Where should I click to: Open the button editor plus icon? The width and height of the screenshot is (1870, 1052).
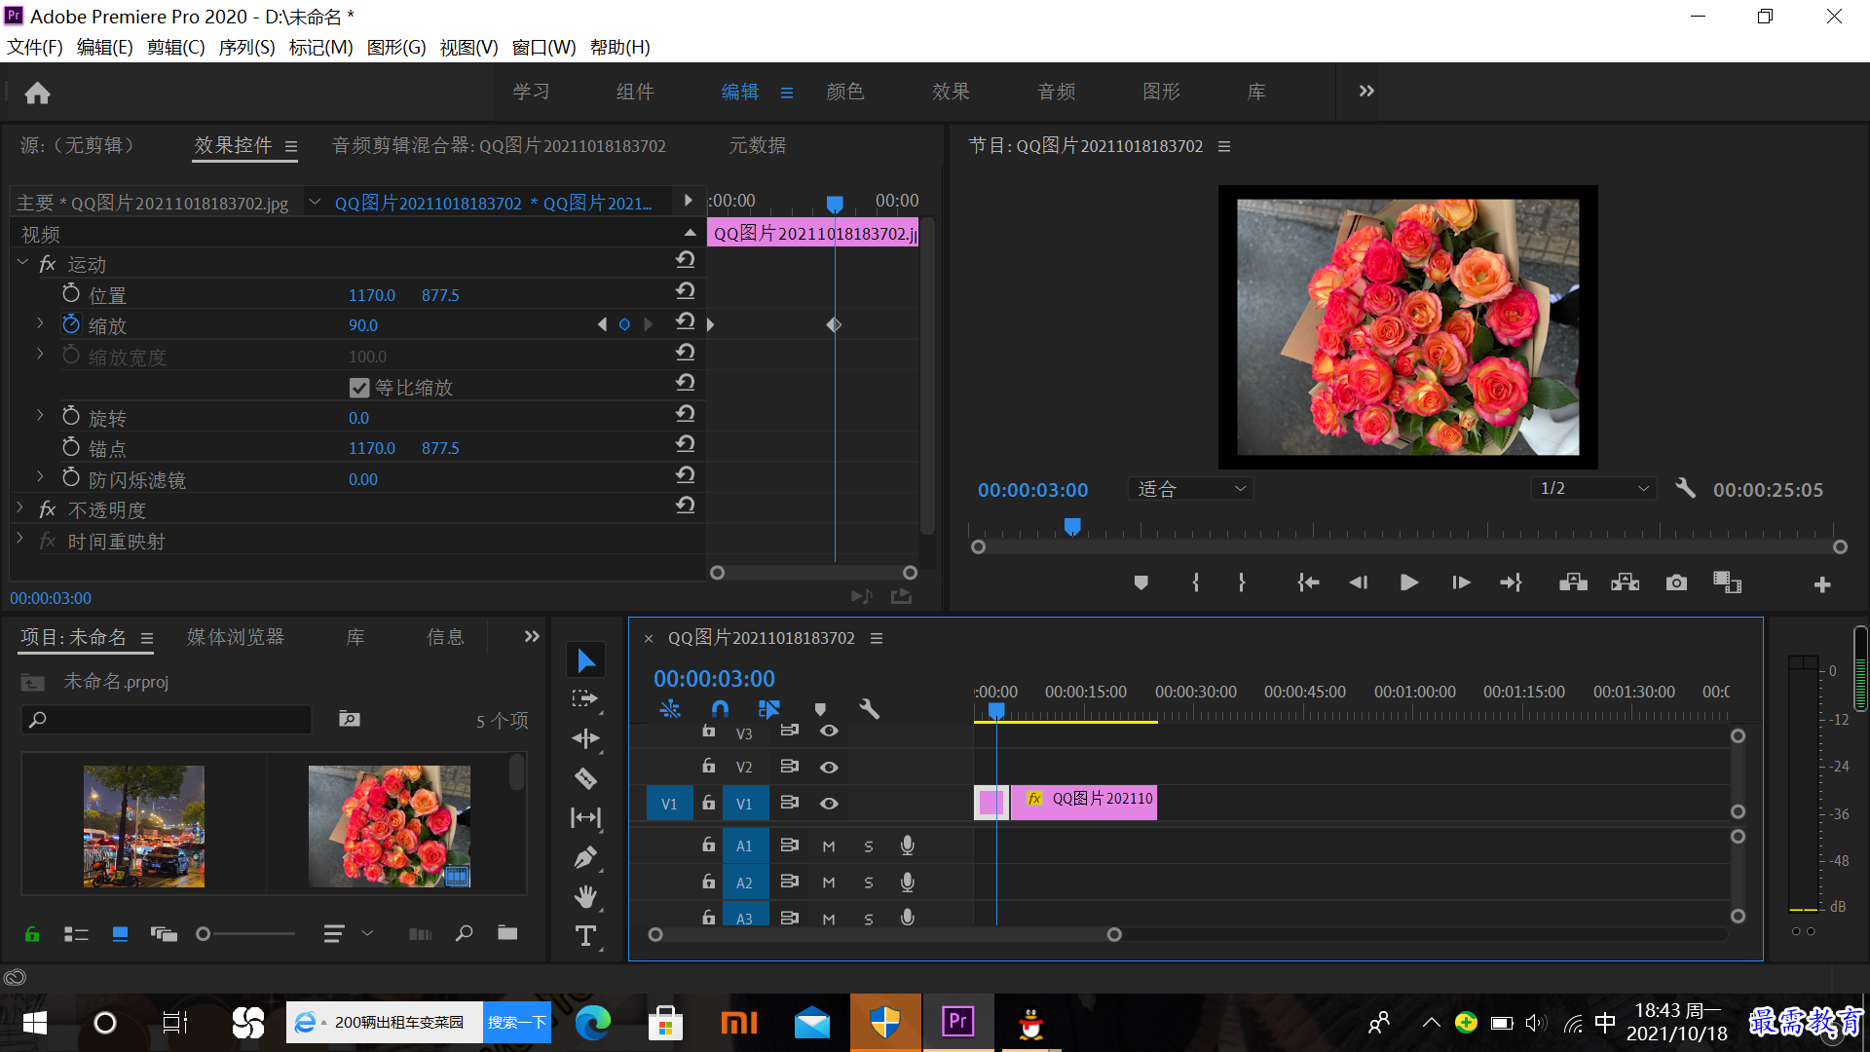pos(1822,584)
